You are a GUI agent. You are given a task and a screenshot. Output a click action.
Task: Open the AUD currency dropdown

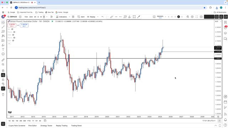[218, 21]
